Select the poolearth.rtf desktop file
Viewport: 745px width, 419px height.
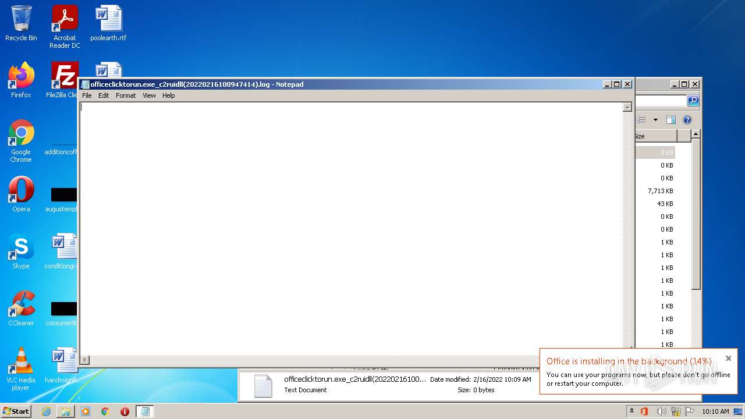[108, 23]
